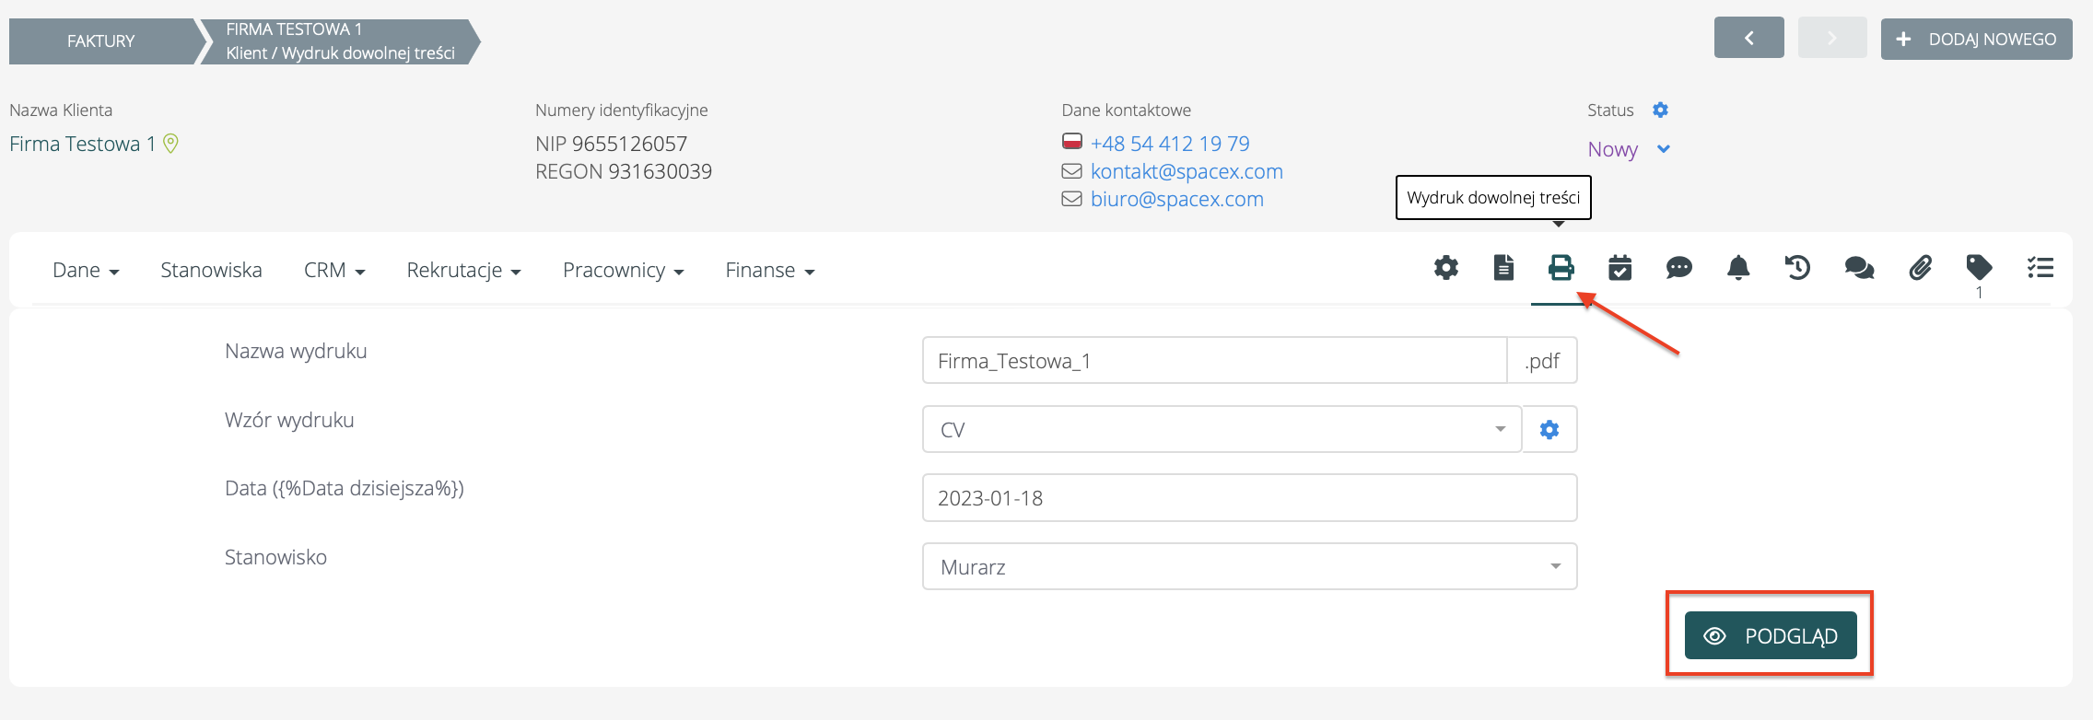Click the tag icon with count 1
Image resolution: width=2093 pixels, height=720 pixels.
point(1979,268)
